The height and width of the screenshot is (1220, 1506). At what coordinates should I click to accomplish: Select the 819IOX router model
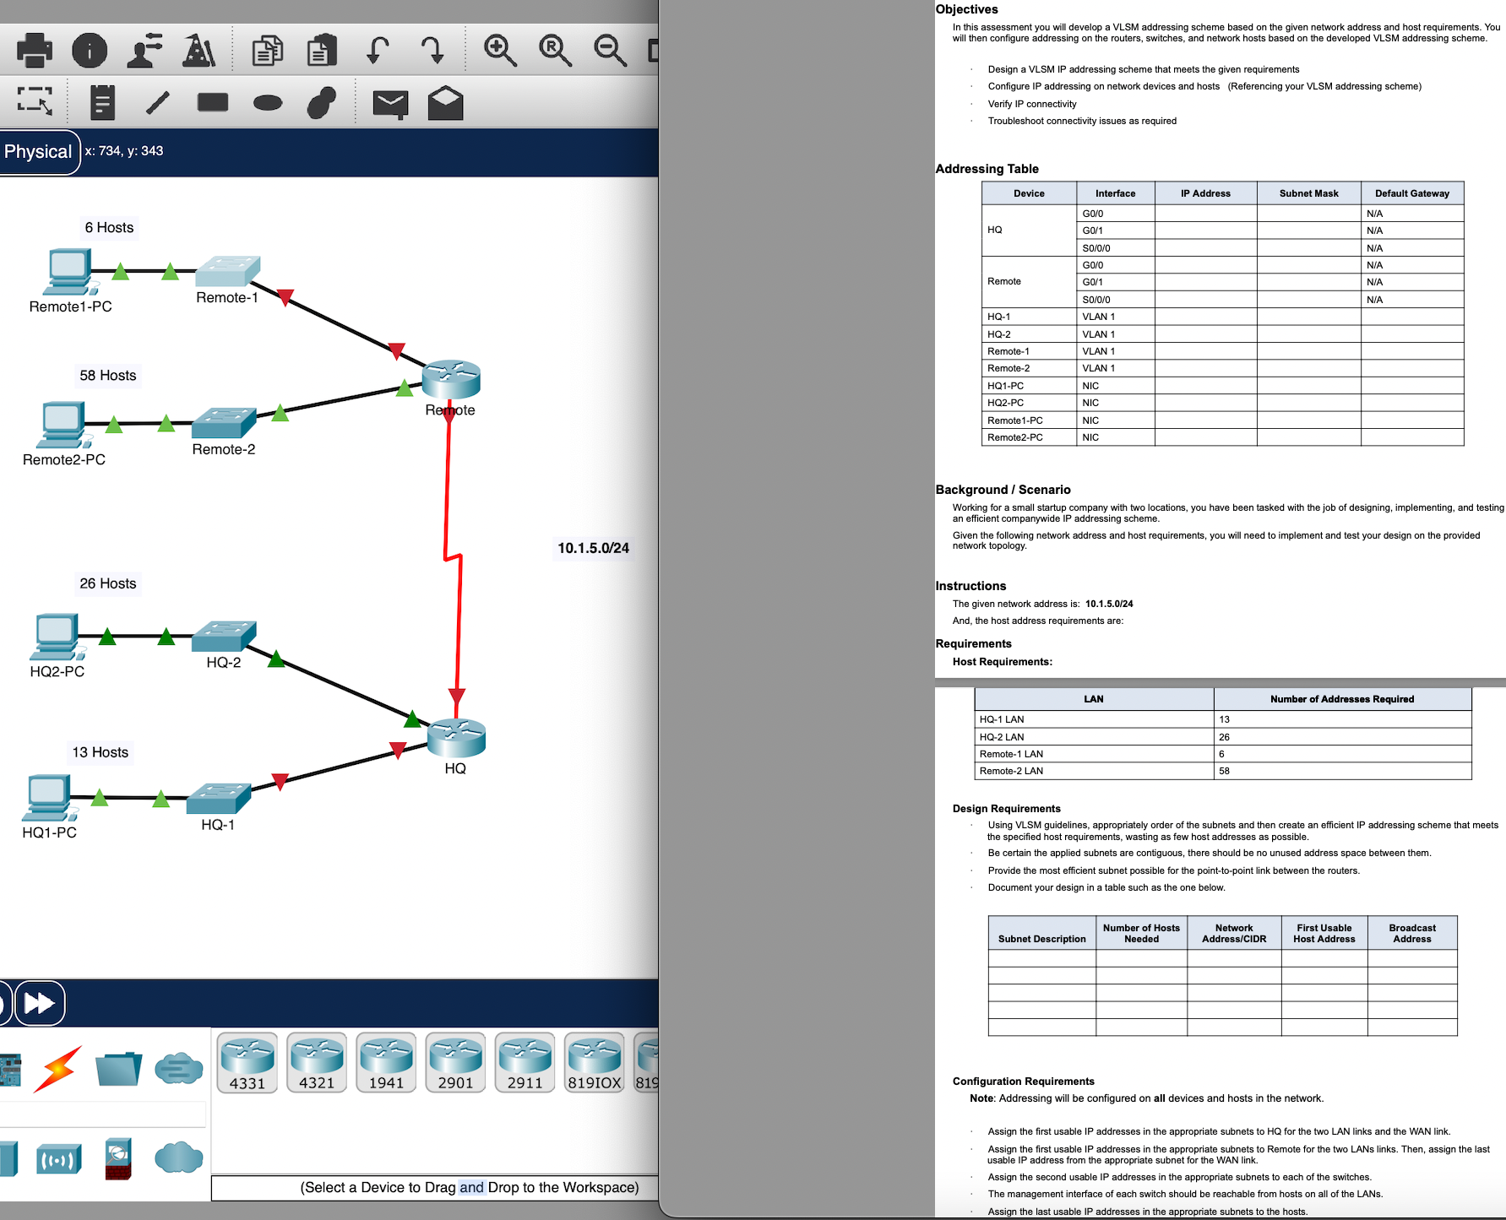click(x=594, y=1062)
